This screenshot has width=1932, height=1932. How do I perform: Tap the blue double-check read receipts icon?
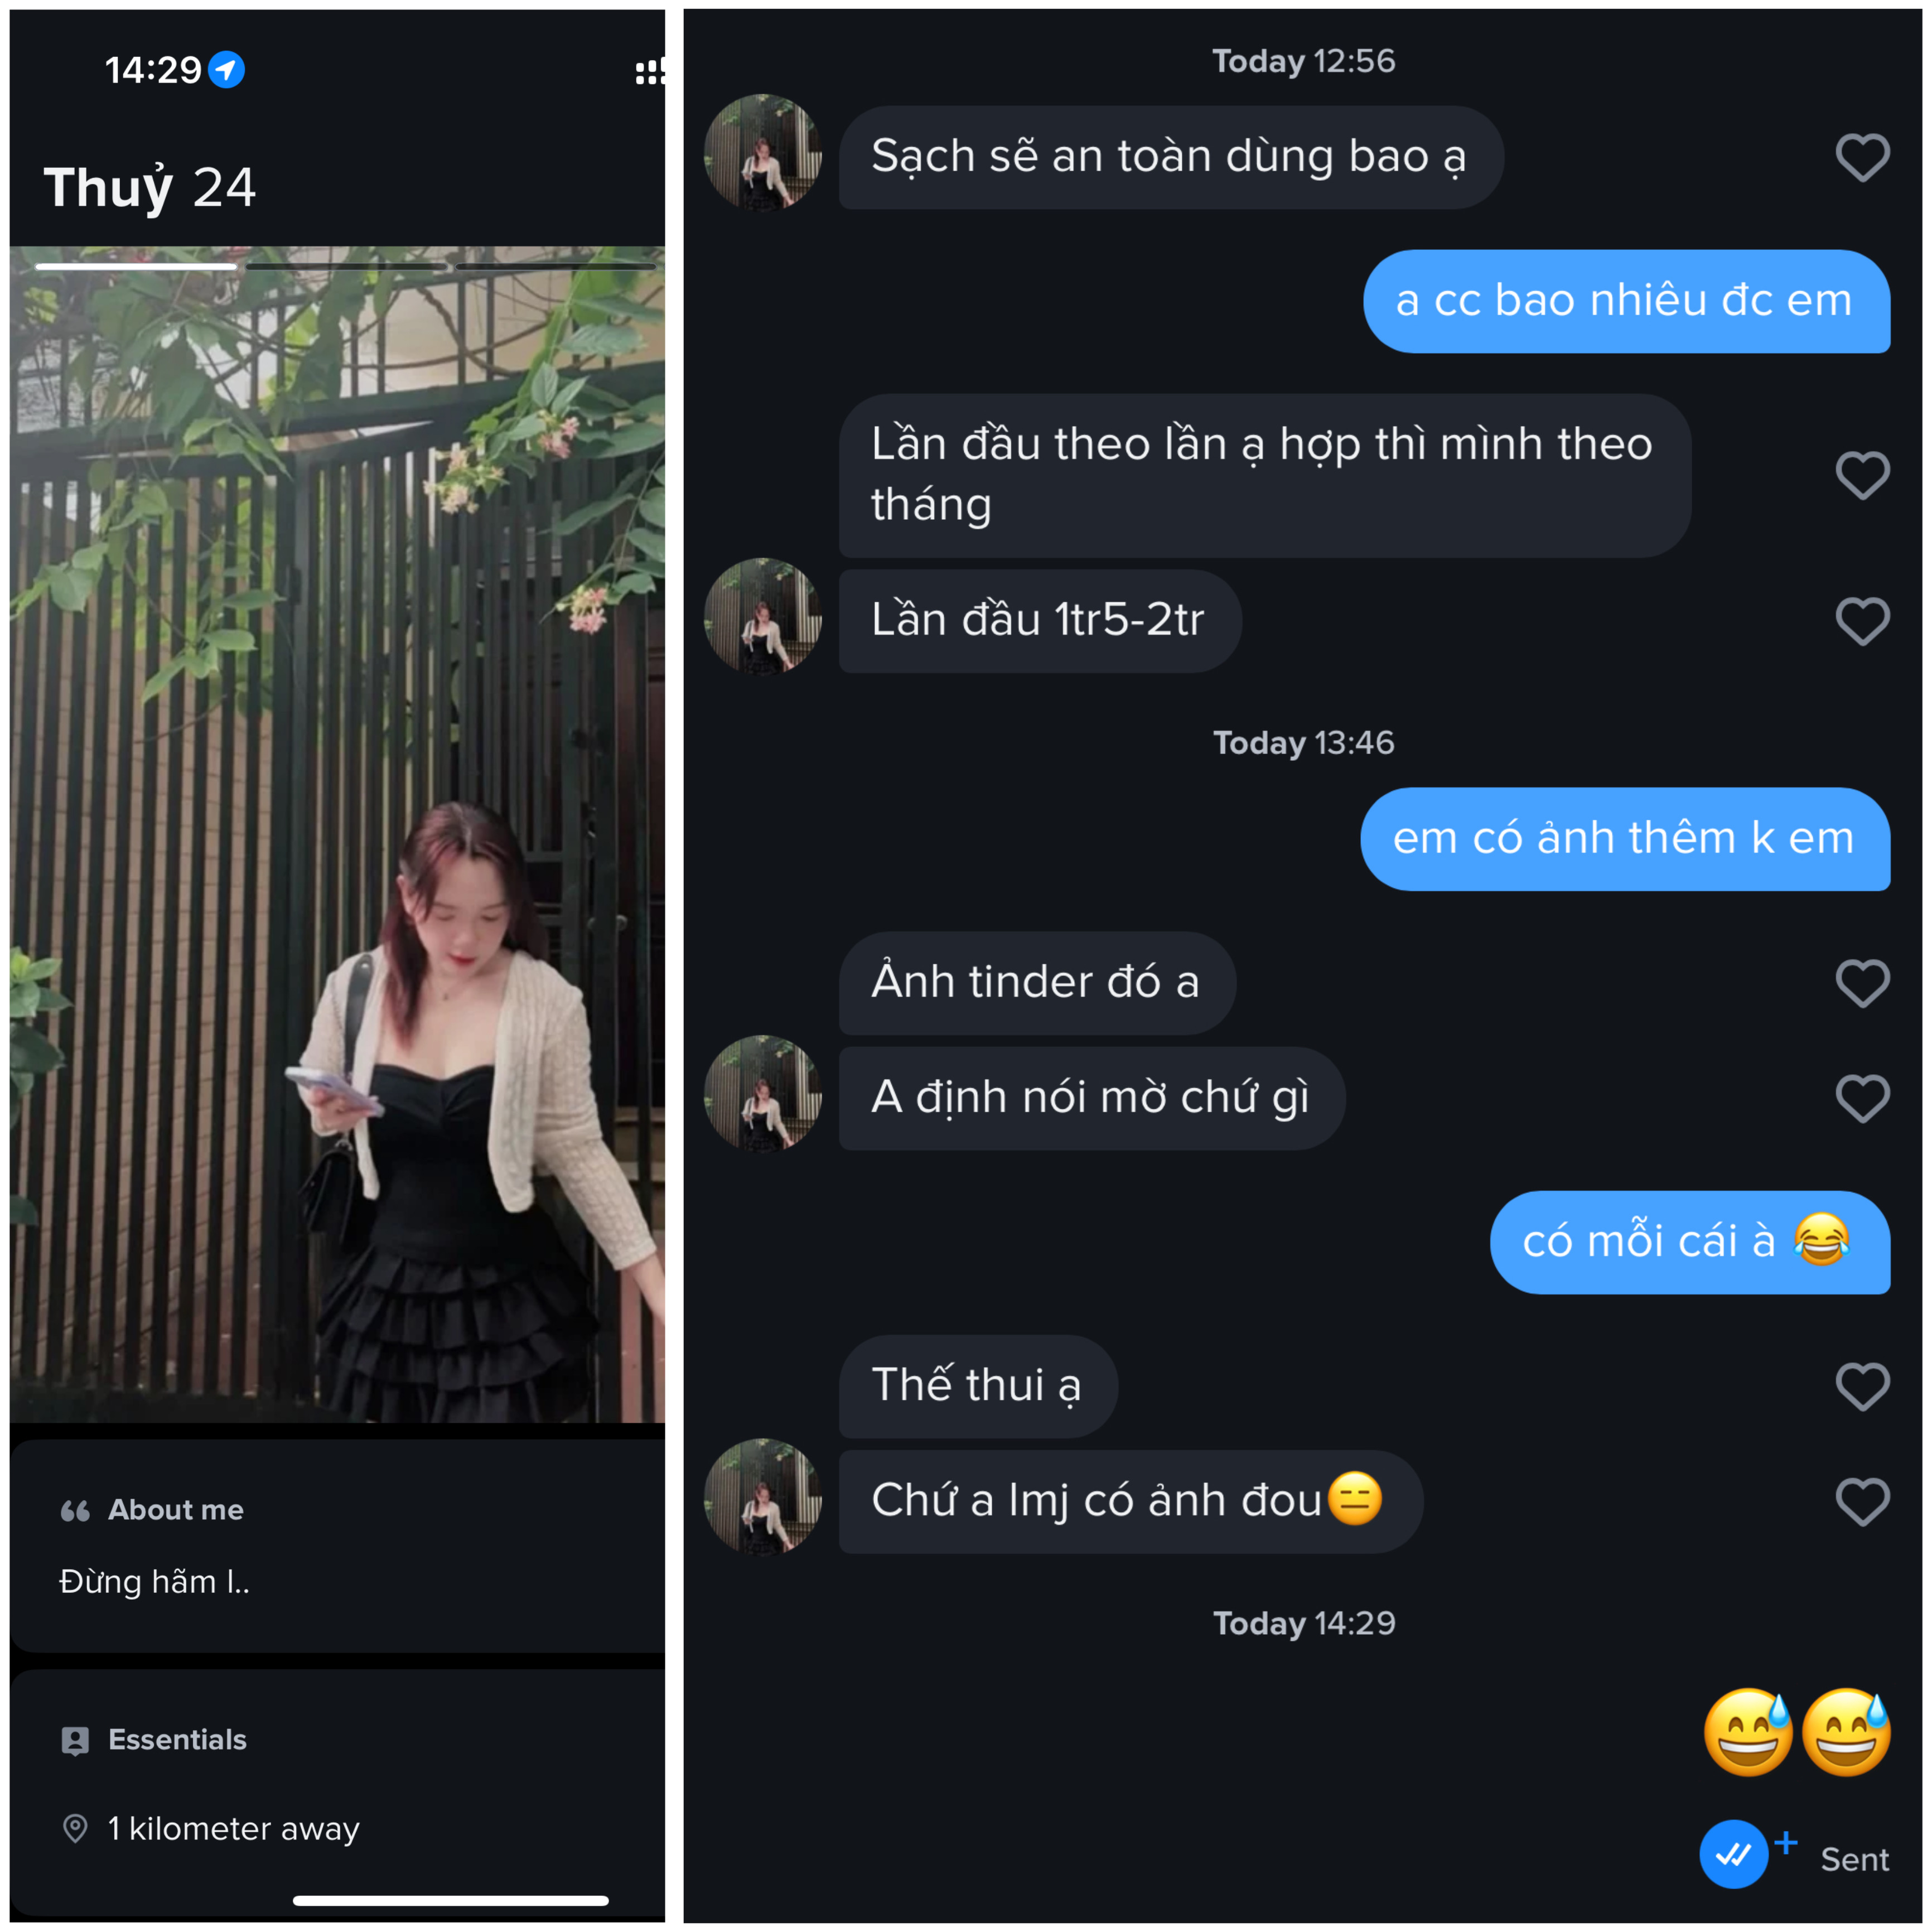point(1733,1854)
